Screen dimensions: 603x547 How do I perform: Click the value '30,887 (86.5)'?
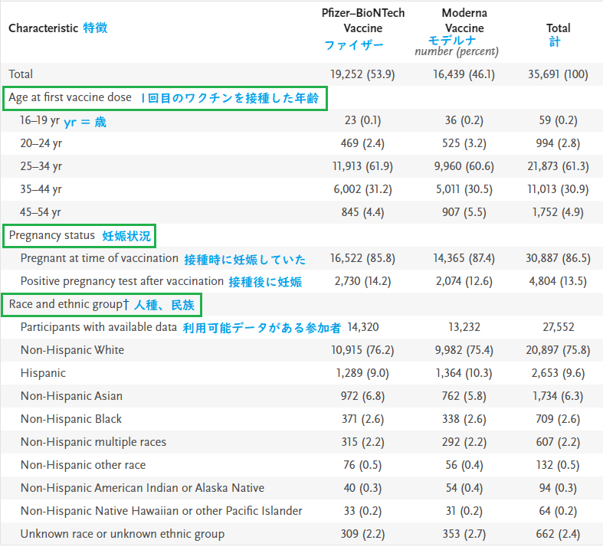click(558, 258)
